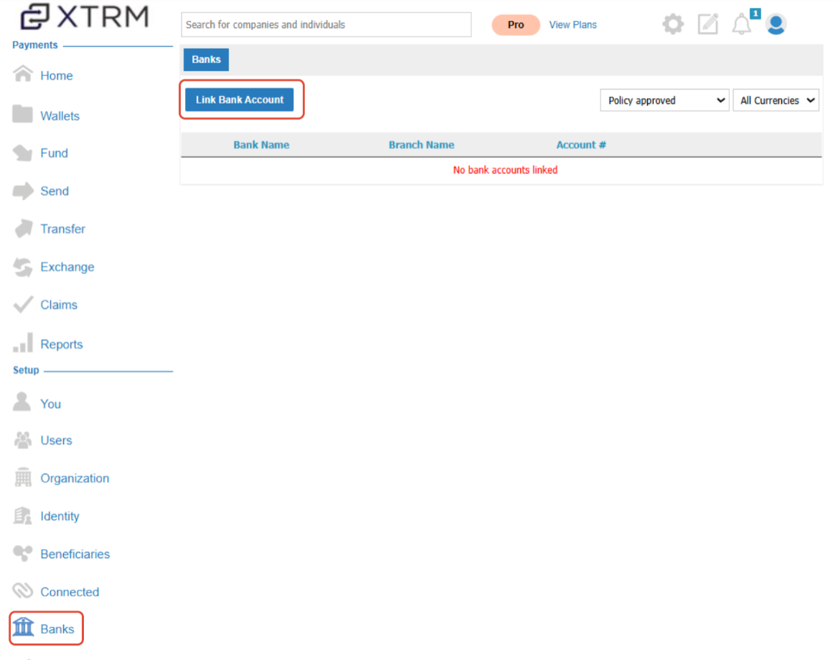This screenshot has width=838, height=660.
Task: Open the Exchange link
Action: 67,267
